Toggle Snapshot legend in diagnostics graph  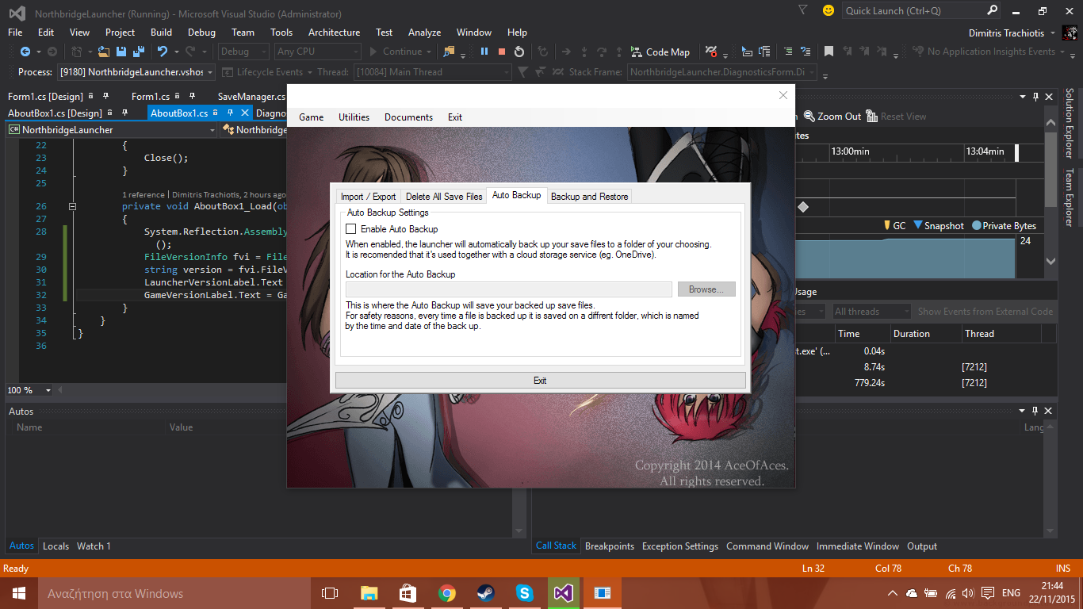(939, 226)
